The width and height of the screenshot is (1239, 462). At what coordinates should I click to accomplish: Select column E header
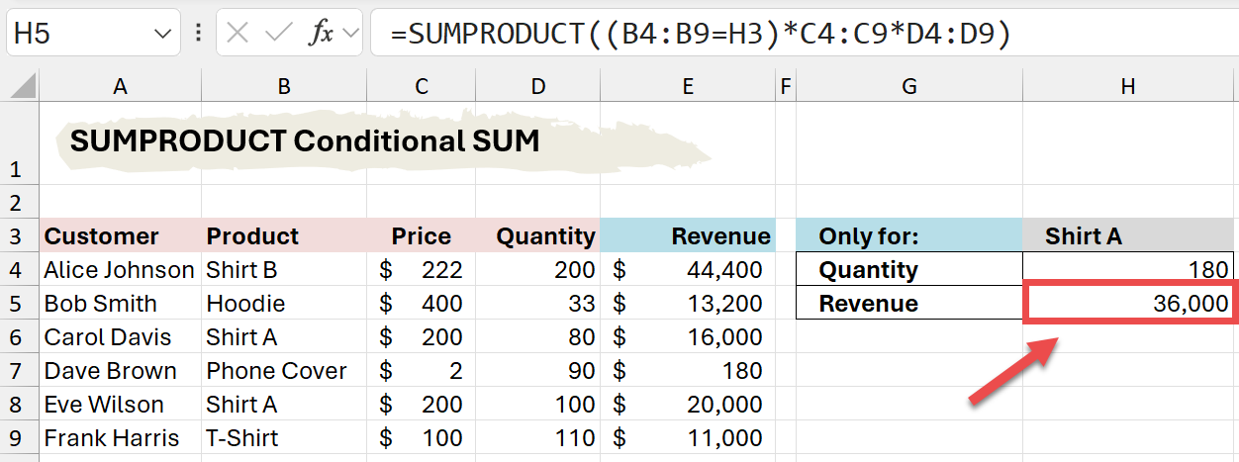(687, 87)
